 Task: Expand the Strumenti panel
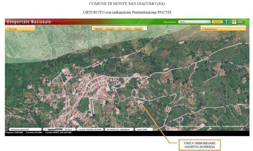(20, 29)
